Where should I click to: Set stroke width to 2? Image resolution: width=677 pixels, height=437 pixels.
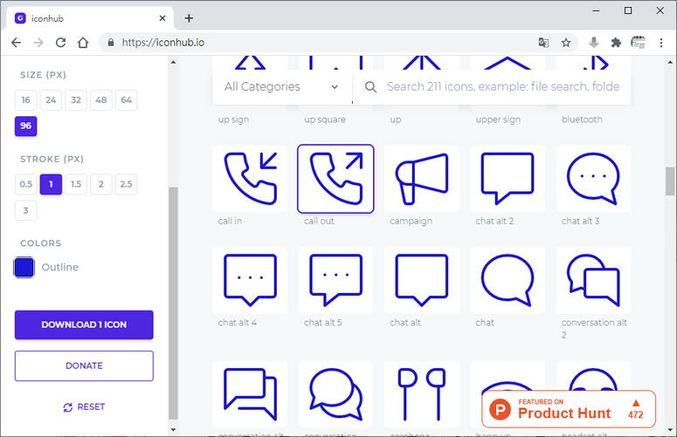point(101,184)
